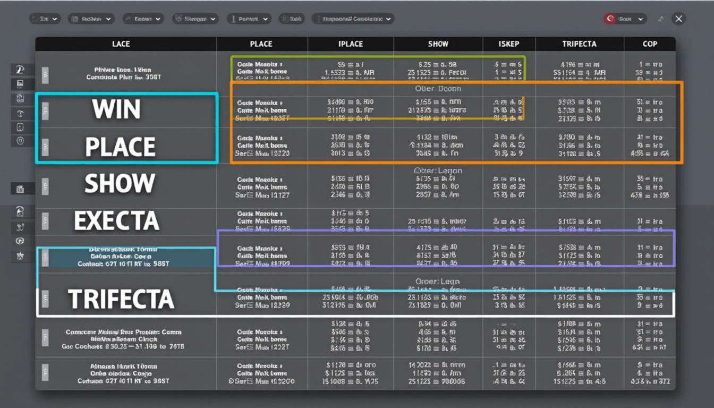Toggle the small grey handle on the WIN row
This screenshot has width=714, height=408.
(x=45, y=111)
